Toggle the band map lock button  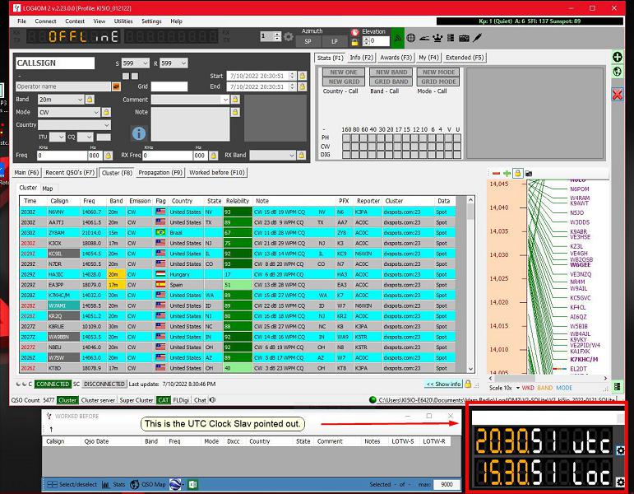click(517, 174)
